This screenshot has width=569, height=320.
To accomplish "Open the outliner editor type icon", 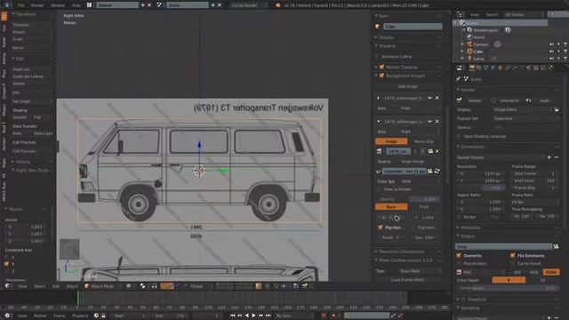I will [x=460, y=14].
